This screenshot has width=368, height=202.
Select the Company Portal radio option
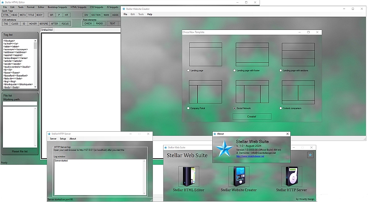tap(188, 108)
